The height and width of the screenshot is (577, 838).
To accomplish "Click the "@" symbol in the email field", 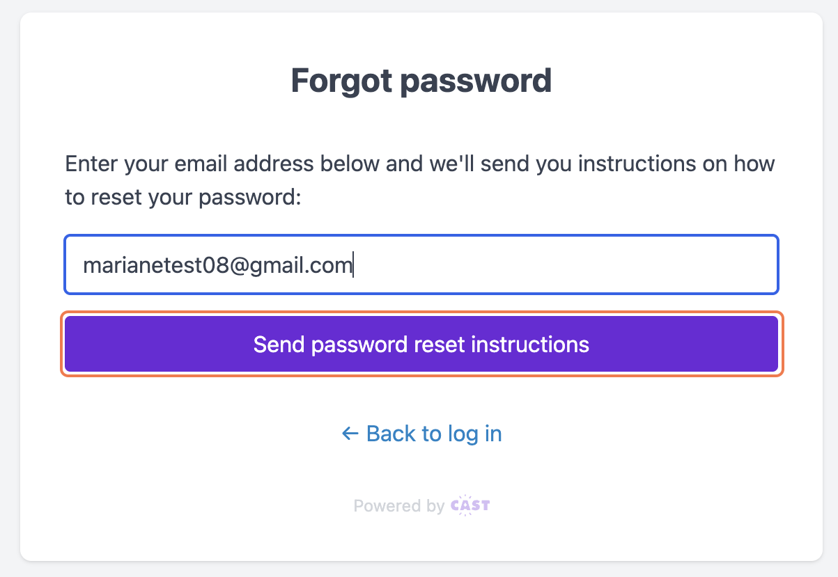I will (x=231, y=265).
